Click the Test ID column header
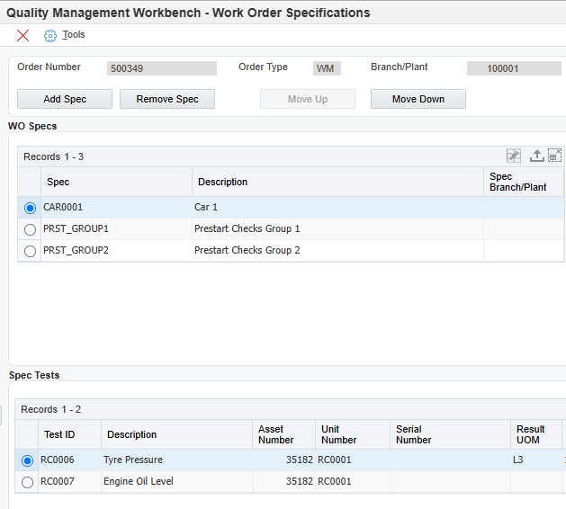 point(58,434)
